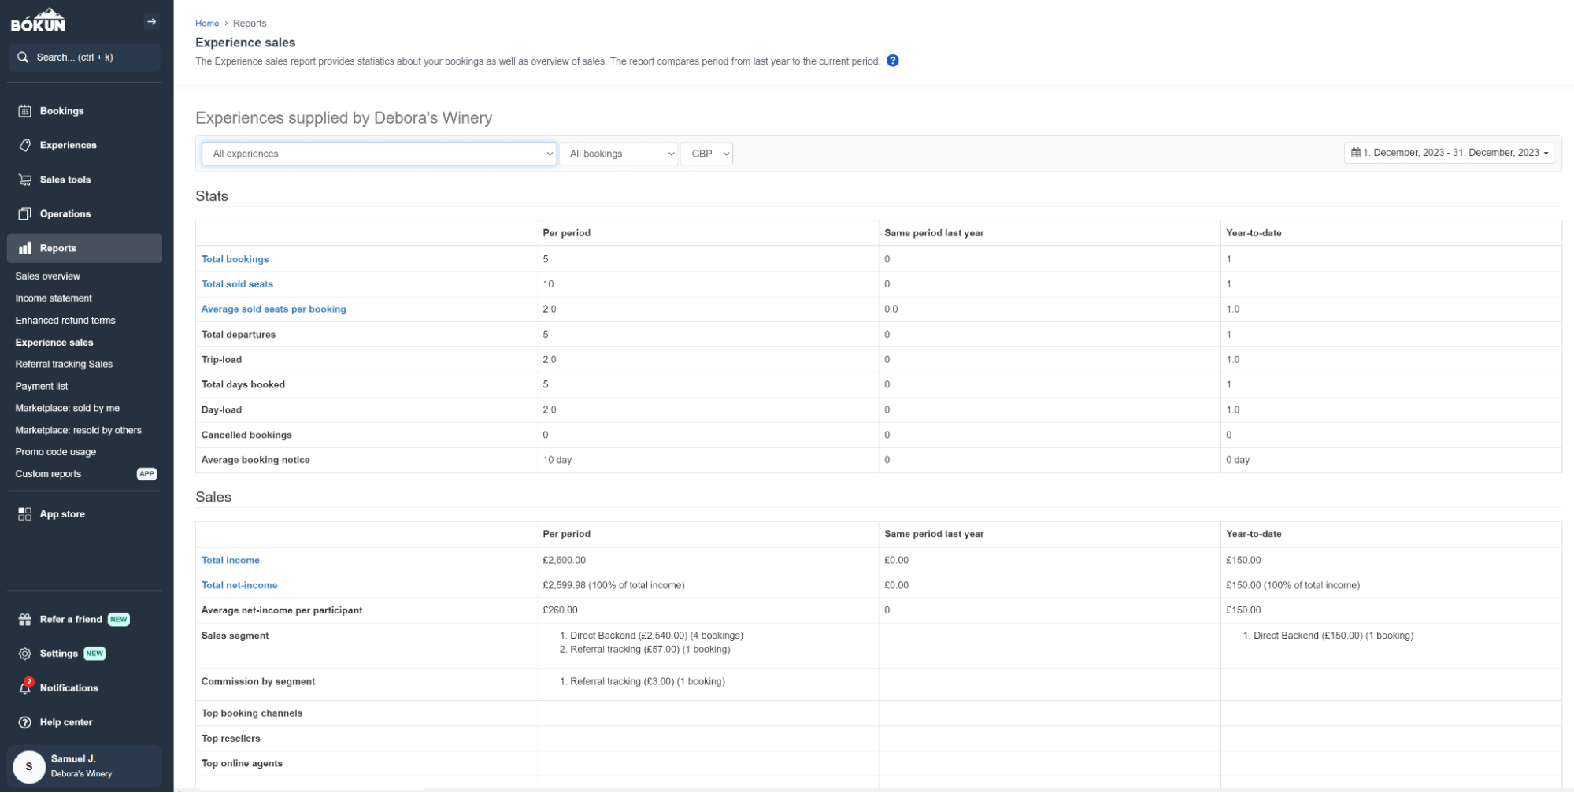
Task: Navigate to Home via the breadcrumb
Action: click(x=207, y=23)
